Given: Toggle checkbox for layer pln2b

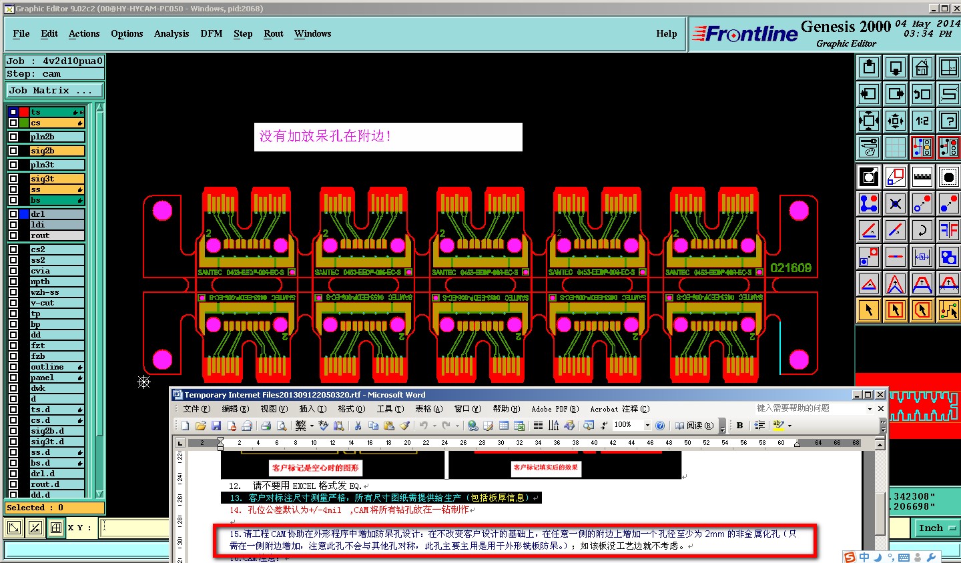Looking at the screenshot, I should pyautogui.click(x=13, y=137).
